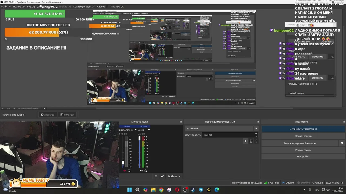Image resolution: width=346 pixels, height=194 pixels.
Task: Click the Новый вывод label on the right
Action: click(296, 93)
